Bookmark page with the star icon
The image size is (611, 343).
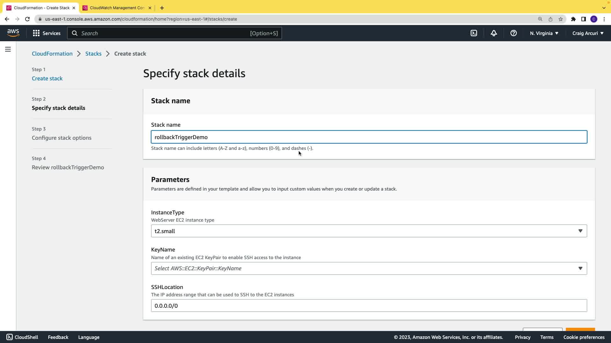pos(560,19)
